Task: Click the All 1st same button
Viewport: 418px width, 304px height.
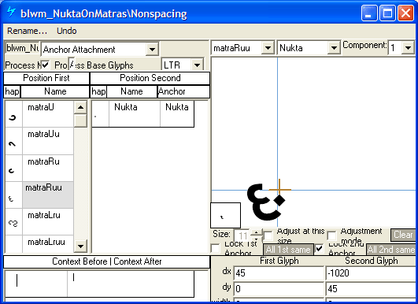Action: point(288,250)
